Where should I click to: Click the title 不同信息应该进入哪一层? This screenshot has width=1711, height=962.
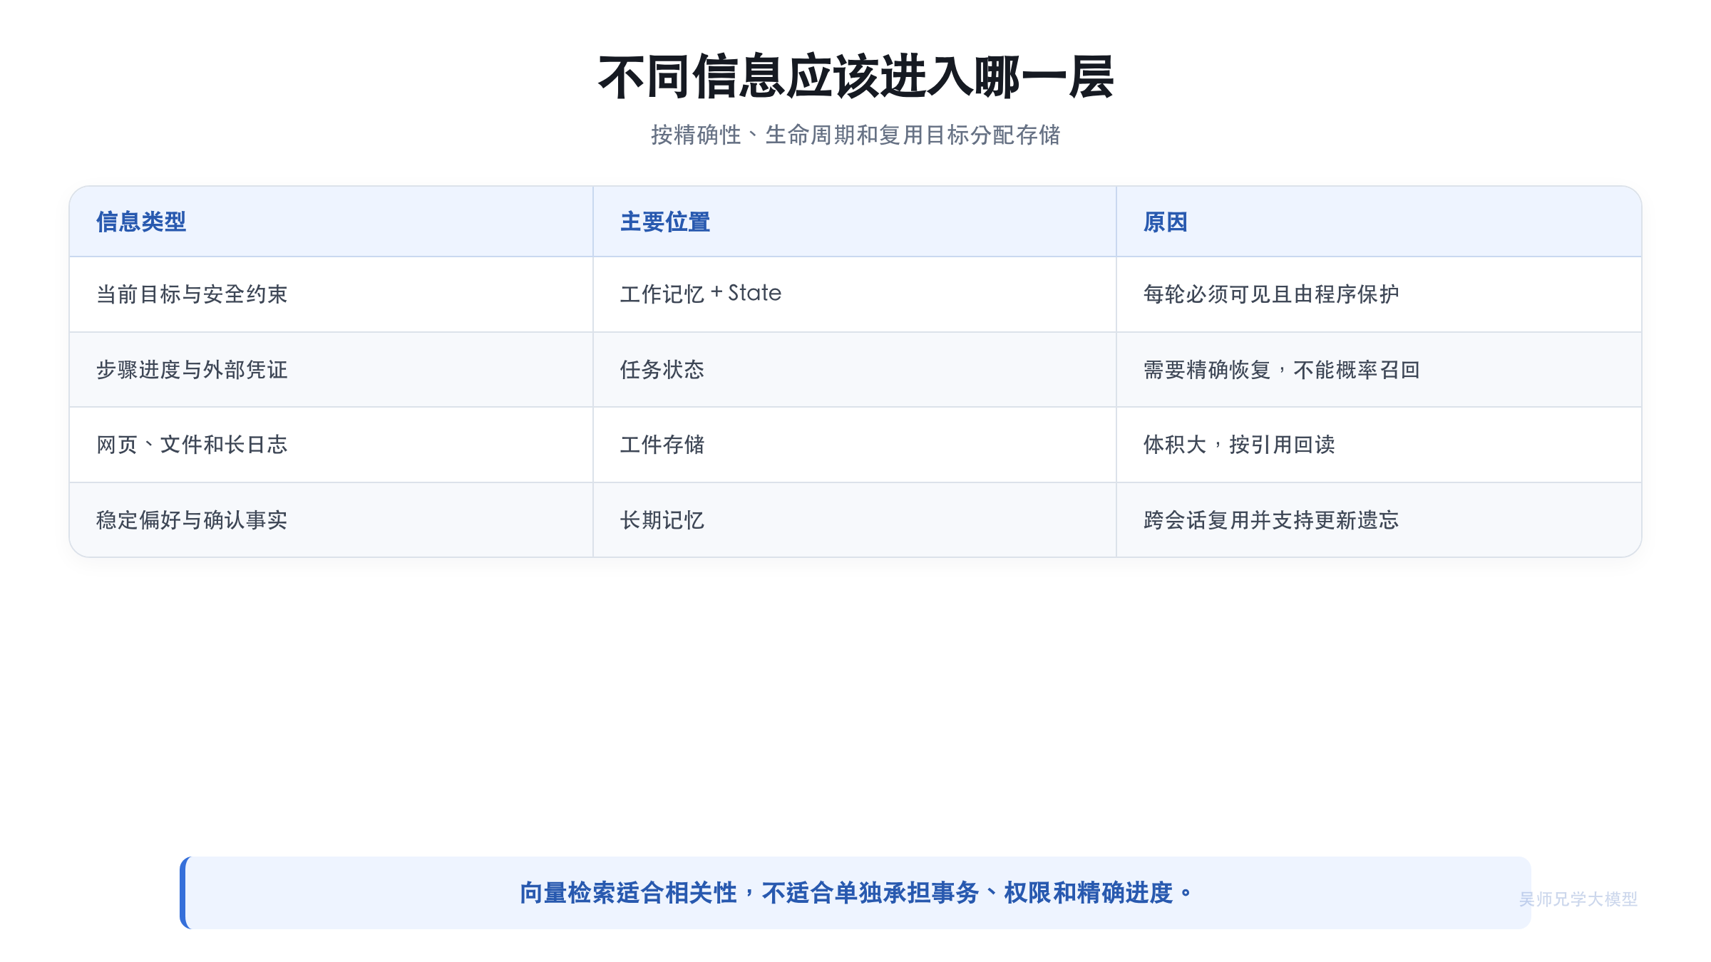855,77
